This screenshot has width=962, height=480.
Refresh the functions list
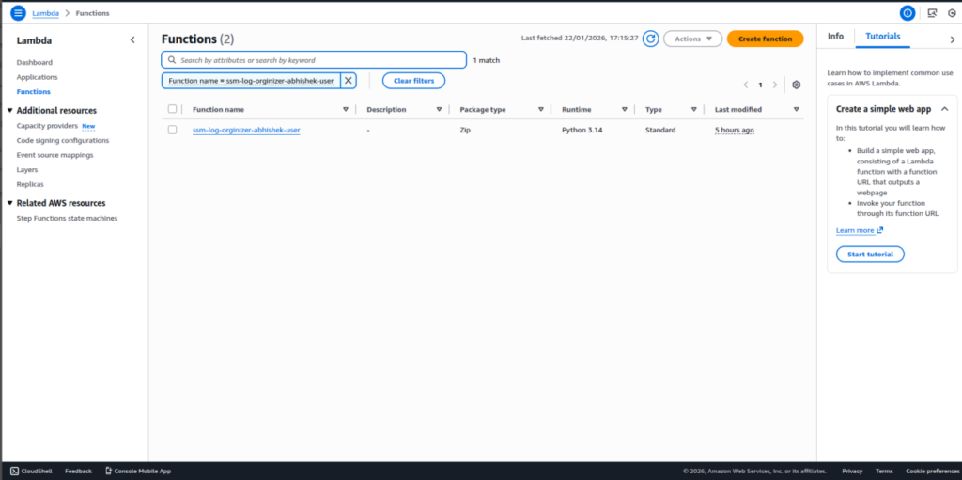tap(650, 39)
